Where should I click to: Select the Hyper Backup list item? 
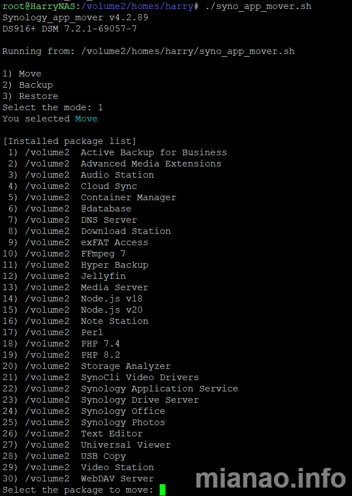pyautogui.click(x=114, y=265)
